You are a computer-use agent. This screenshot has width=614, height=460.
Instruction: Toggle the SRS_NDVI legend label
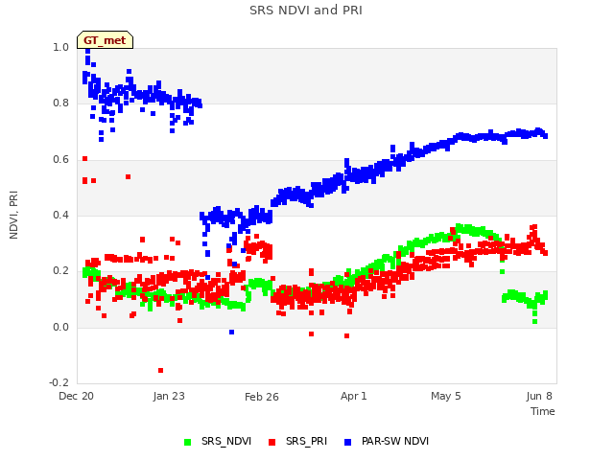226,441
